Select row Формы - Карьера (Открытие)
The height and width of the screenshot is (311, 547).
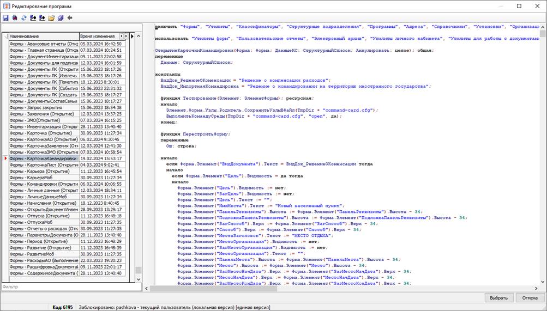pyautogui.click(x=67, y=172)
